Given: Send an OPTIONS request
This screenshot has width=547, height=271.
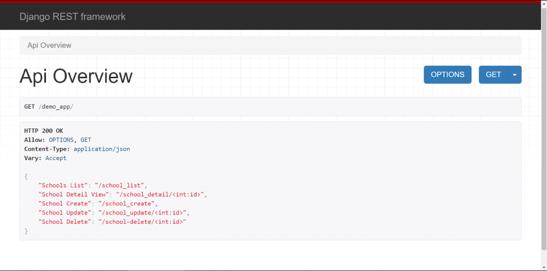Looking at the screenshot, I should click(x=448, y=75).
